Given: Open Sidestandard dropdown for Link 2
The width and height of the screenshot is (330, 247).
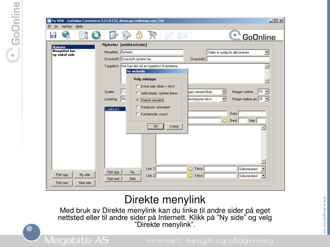Looking at the screenshot, I should [x=263, y=176].
